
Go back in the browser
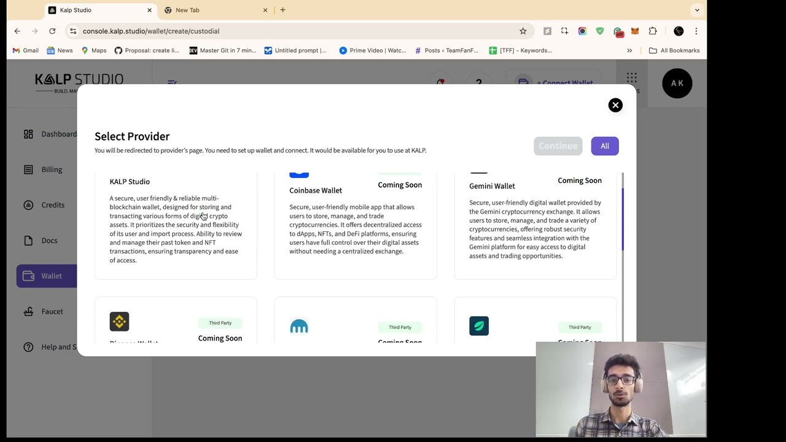tap(17, 31)
